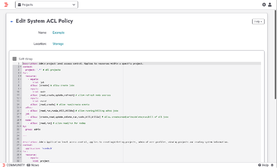Click the "kind: node" line in the editor
The height and width of the screenshot is (168, 277).
coord(39,92)
